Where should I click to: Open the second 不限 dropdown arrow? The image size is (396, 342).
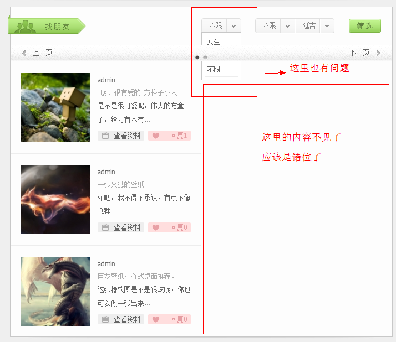pos(287,25)
